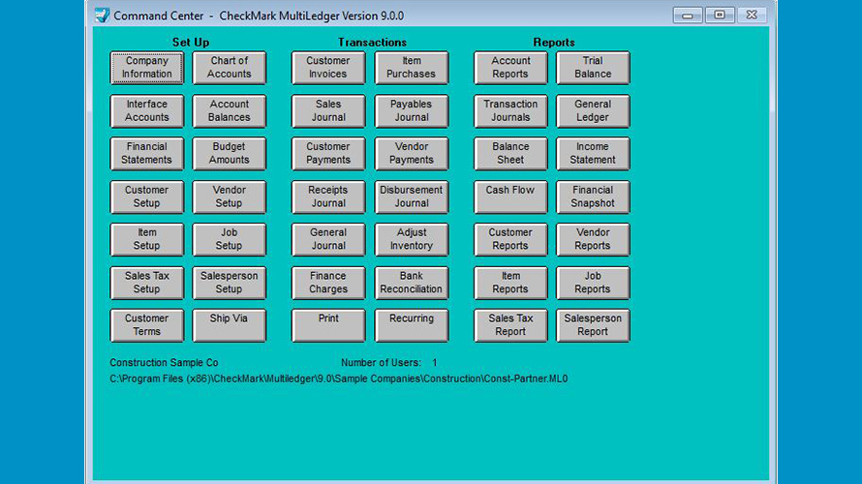Open the Financial Snapshot
Screen dimensions: 862x484
click(593, 197)
